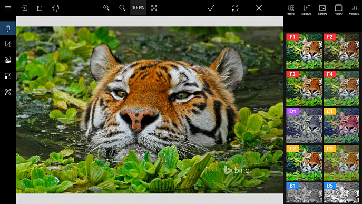Click the save download icon

click(x=40, y=8)
